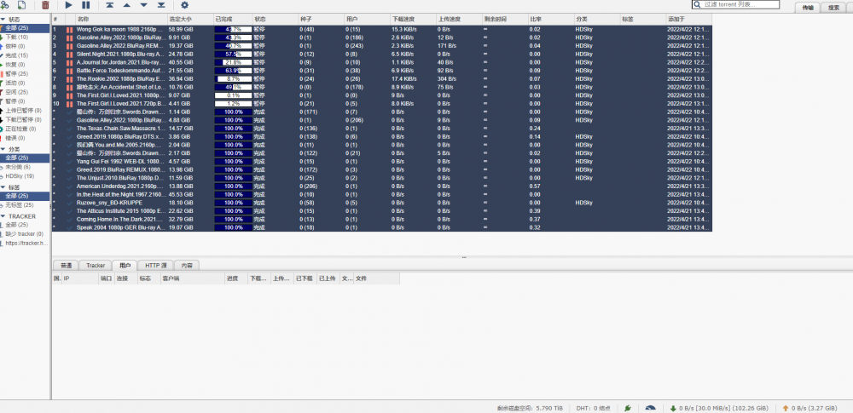Sort peers by 客户端 column header
The height and width of the screenshot is (413, 853).
pyautogui.click(x=193, y=278)
